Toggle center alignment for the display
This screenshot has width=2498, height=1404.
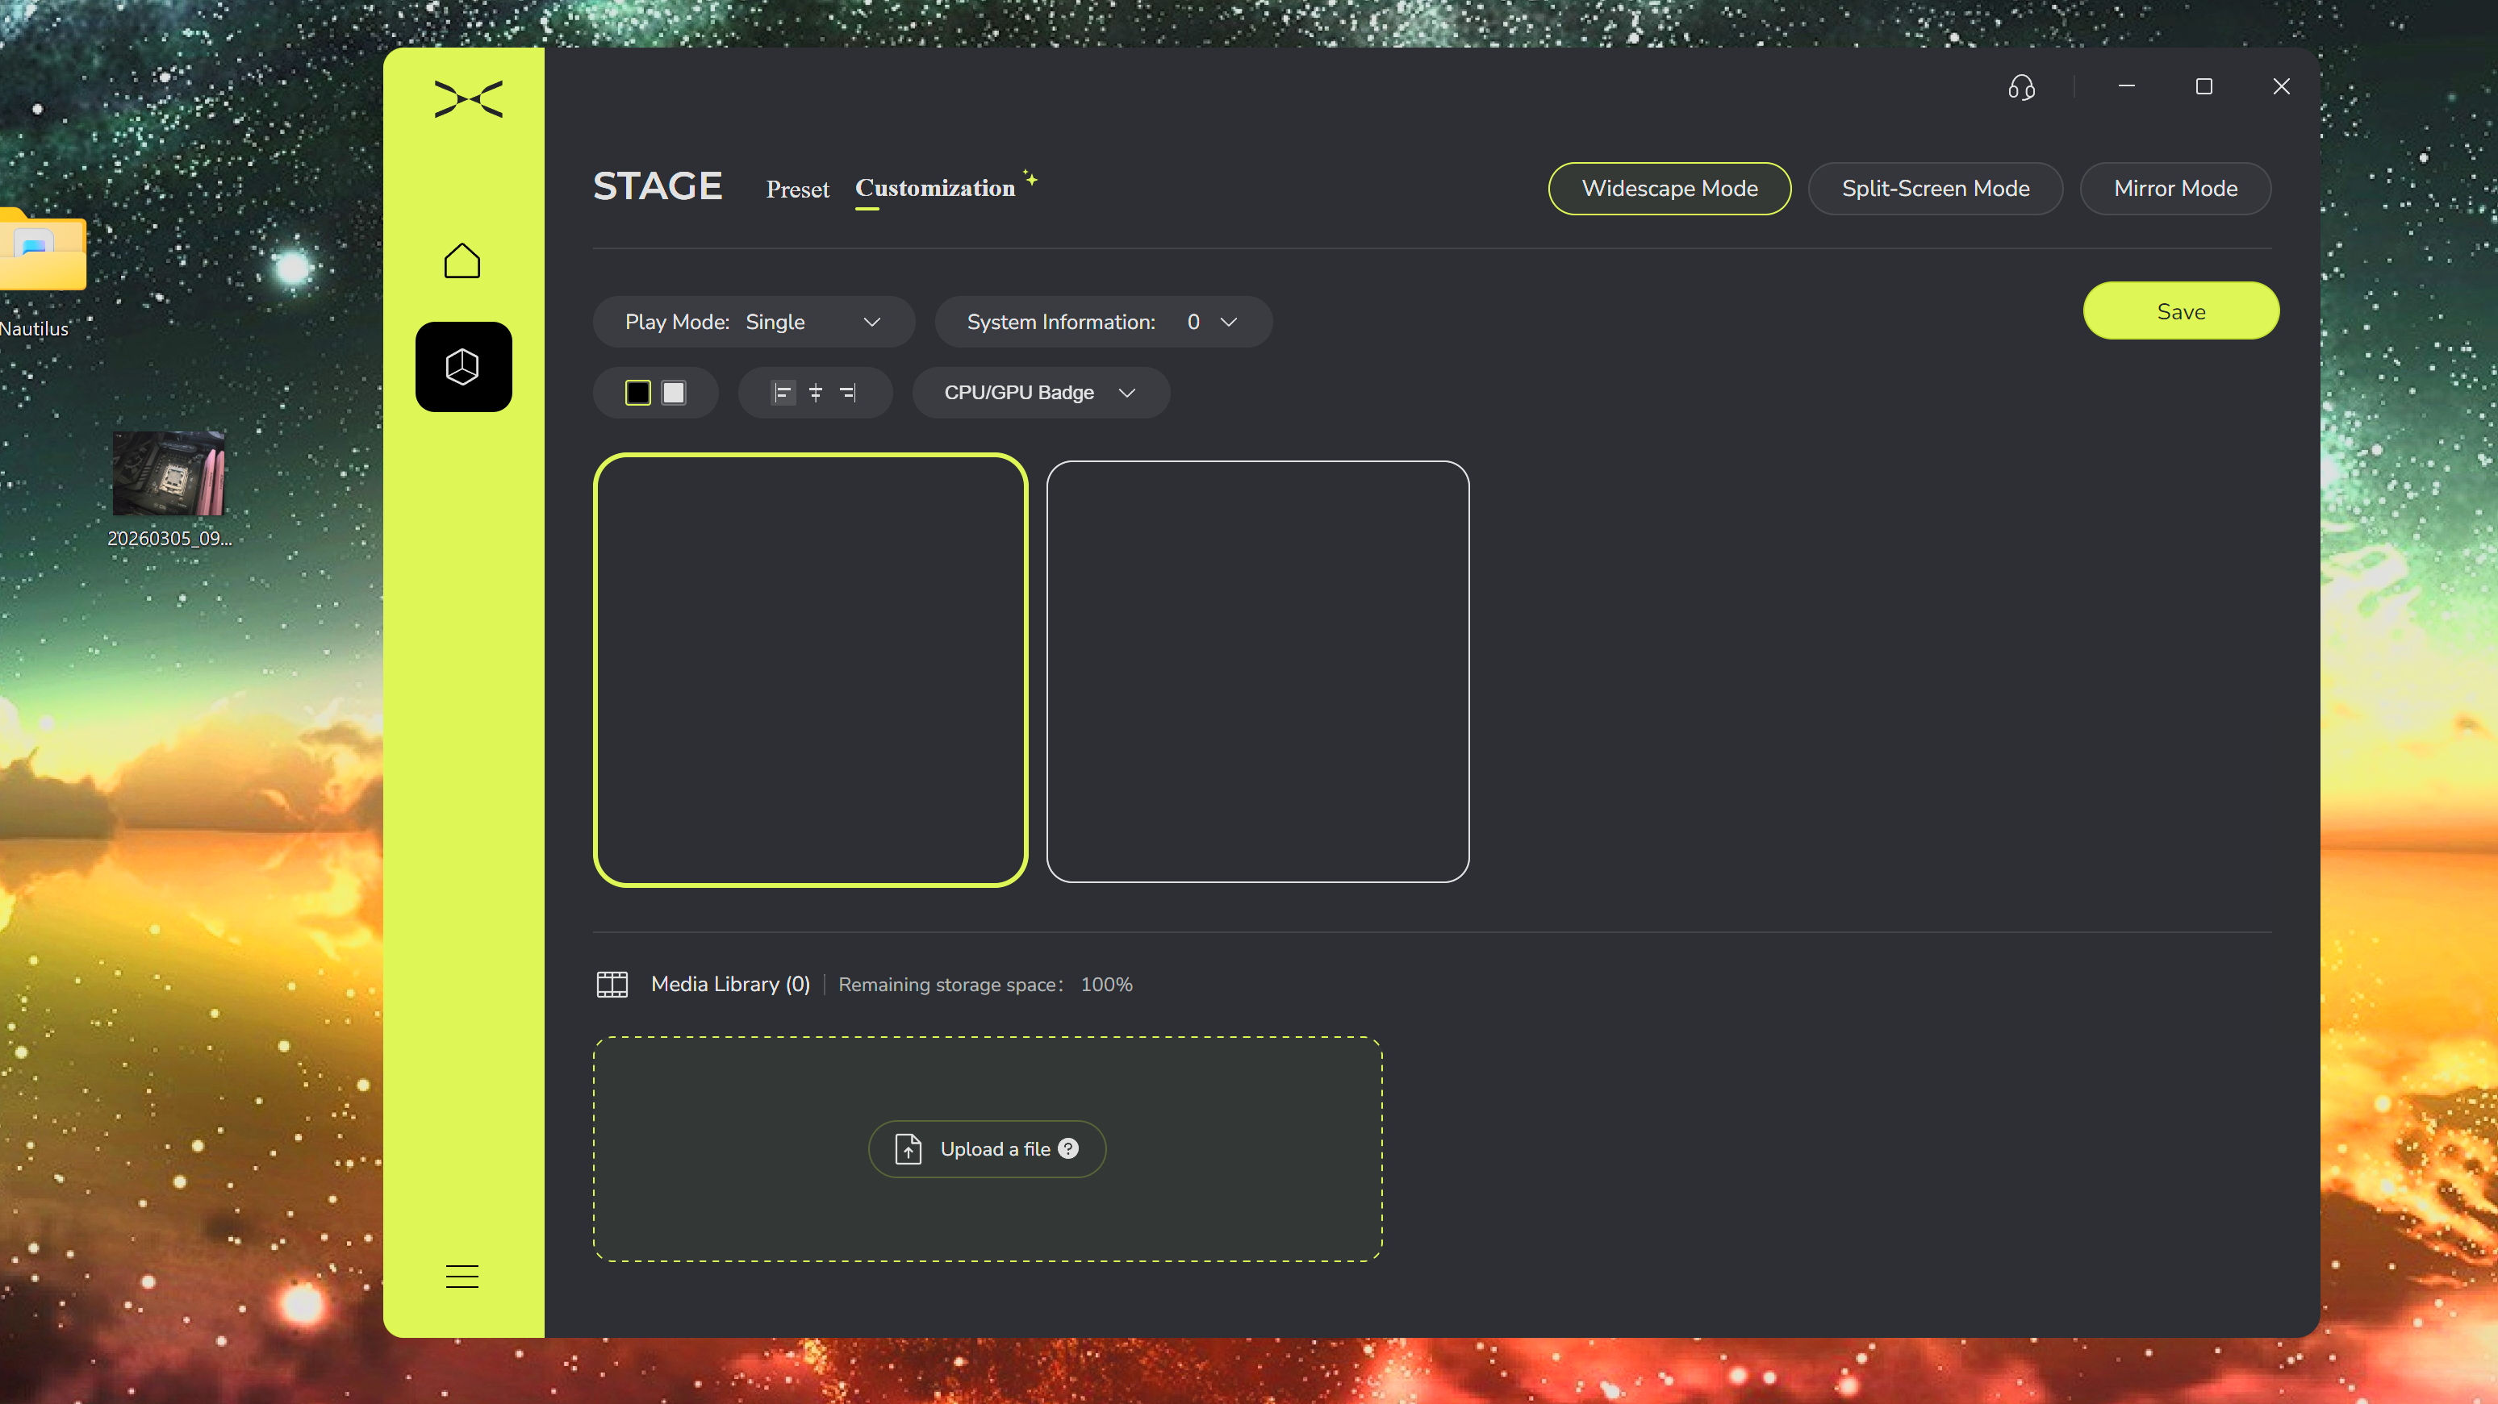(816, 393)
